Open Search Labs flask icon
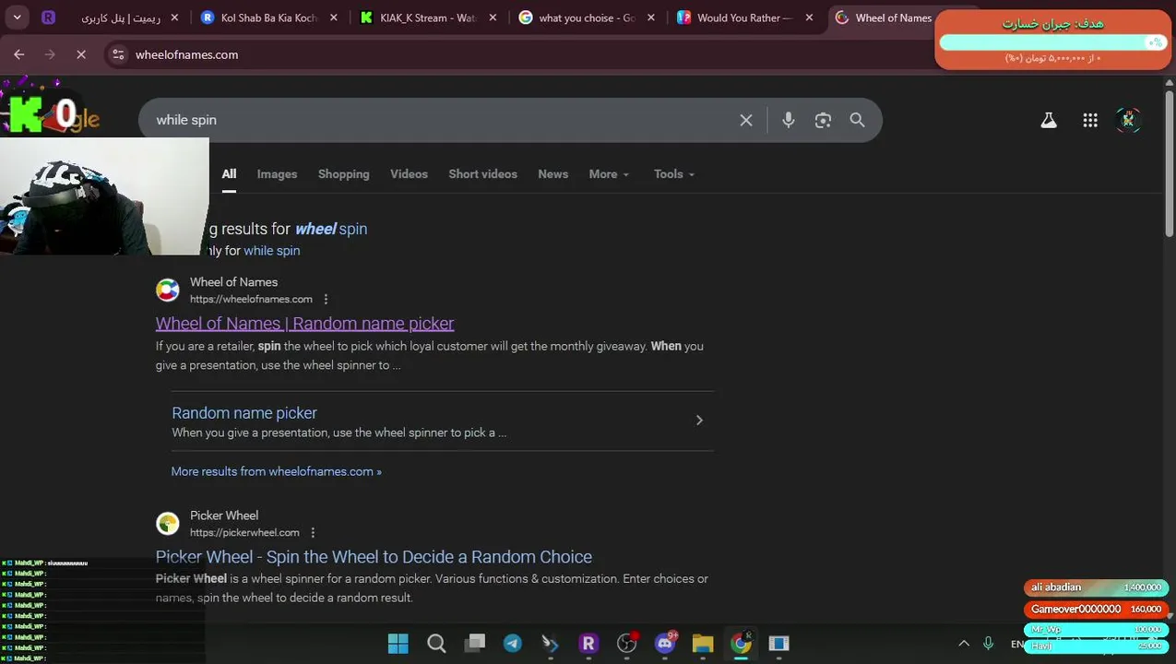The width and height of the screenshot is (1176, 664). [1049, 120]
